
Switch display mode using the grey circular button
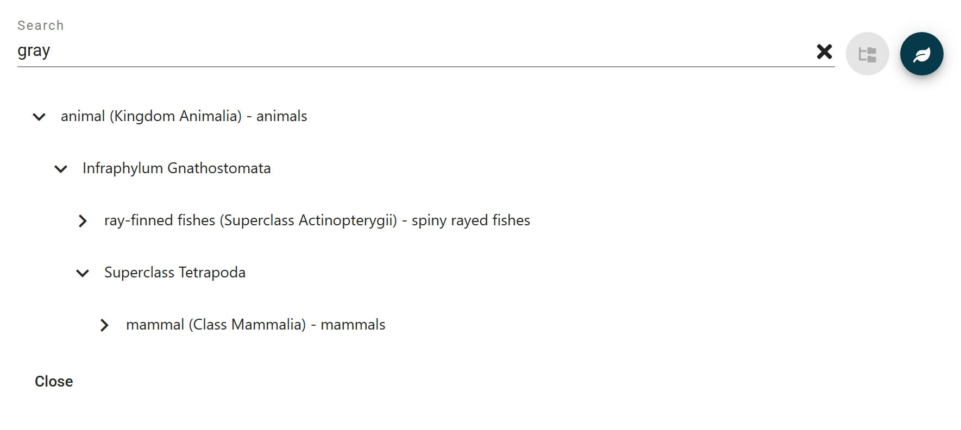click(x=866, y=54)
